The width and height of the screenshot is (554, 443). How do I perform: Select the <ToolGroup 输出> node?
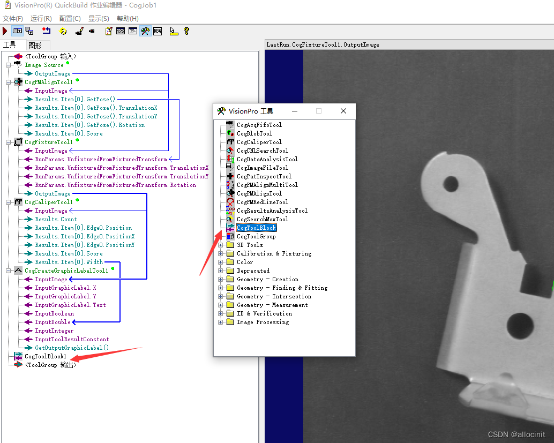point(50,365)
